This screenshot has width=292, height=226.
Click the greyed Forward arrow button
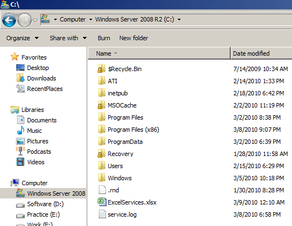click(24, 20)
